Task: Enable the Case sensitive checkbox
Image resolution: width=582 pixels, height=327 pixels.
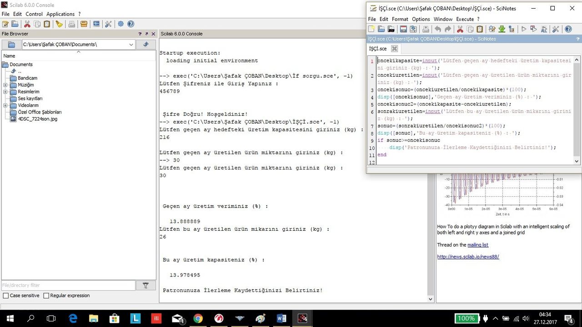Action: (x=5, y=296)
